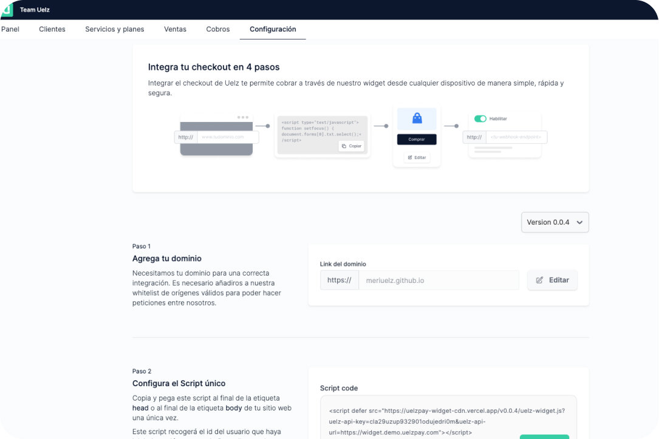
Task: Click the Editar domain button
Action: point(552,280)
